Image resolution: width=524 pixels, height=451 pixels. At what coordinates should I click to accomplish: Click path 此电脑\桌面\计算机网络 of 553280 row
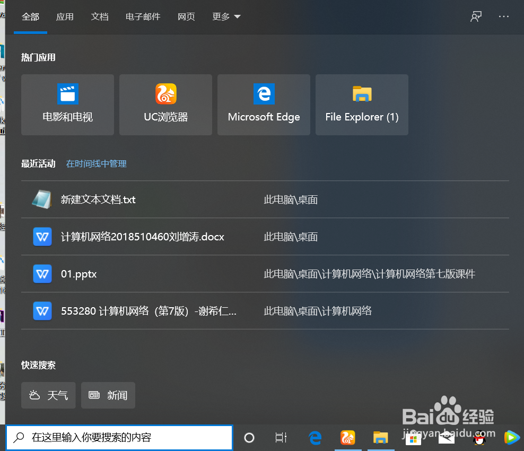pyautogui.click(x=318, y=311)
